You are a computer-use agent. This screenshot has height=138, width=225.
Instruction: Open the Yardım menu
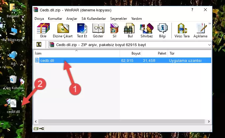point(136,19)
